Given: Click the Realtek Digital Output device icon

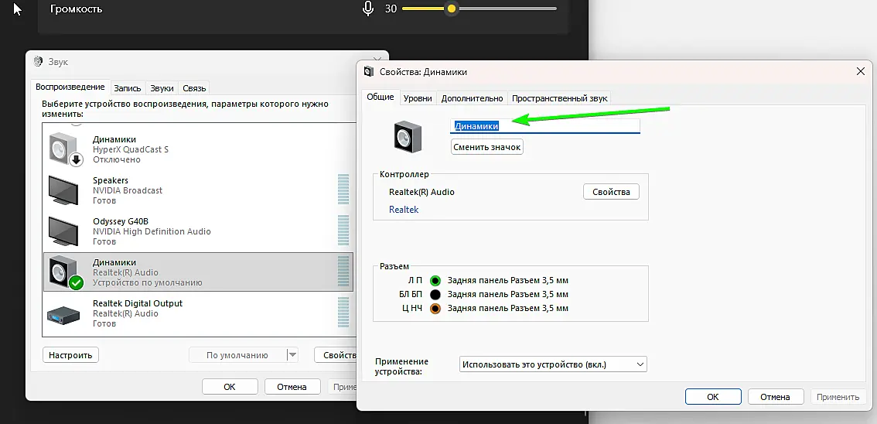Looking at the screenshot, I should (x=63, y=316).
